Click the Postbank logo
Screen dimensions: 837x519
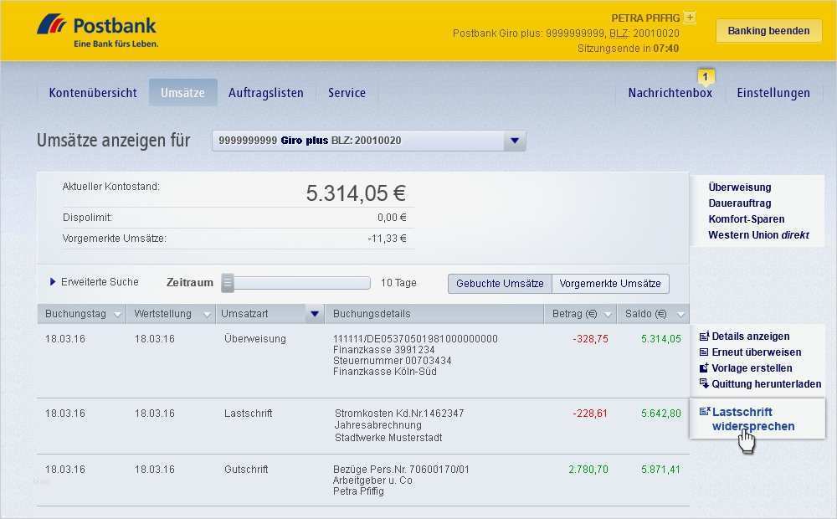[97, 31]
